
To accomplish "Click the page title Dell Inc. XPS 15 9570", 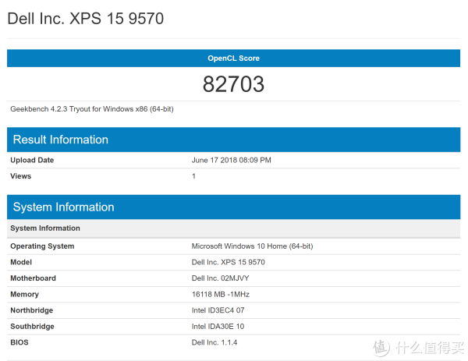I will coord(85,19).
